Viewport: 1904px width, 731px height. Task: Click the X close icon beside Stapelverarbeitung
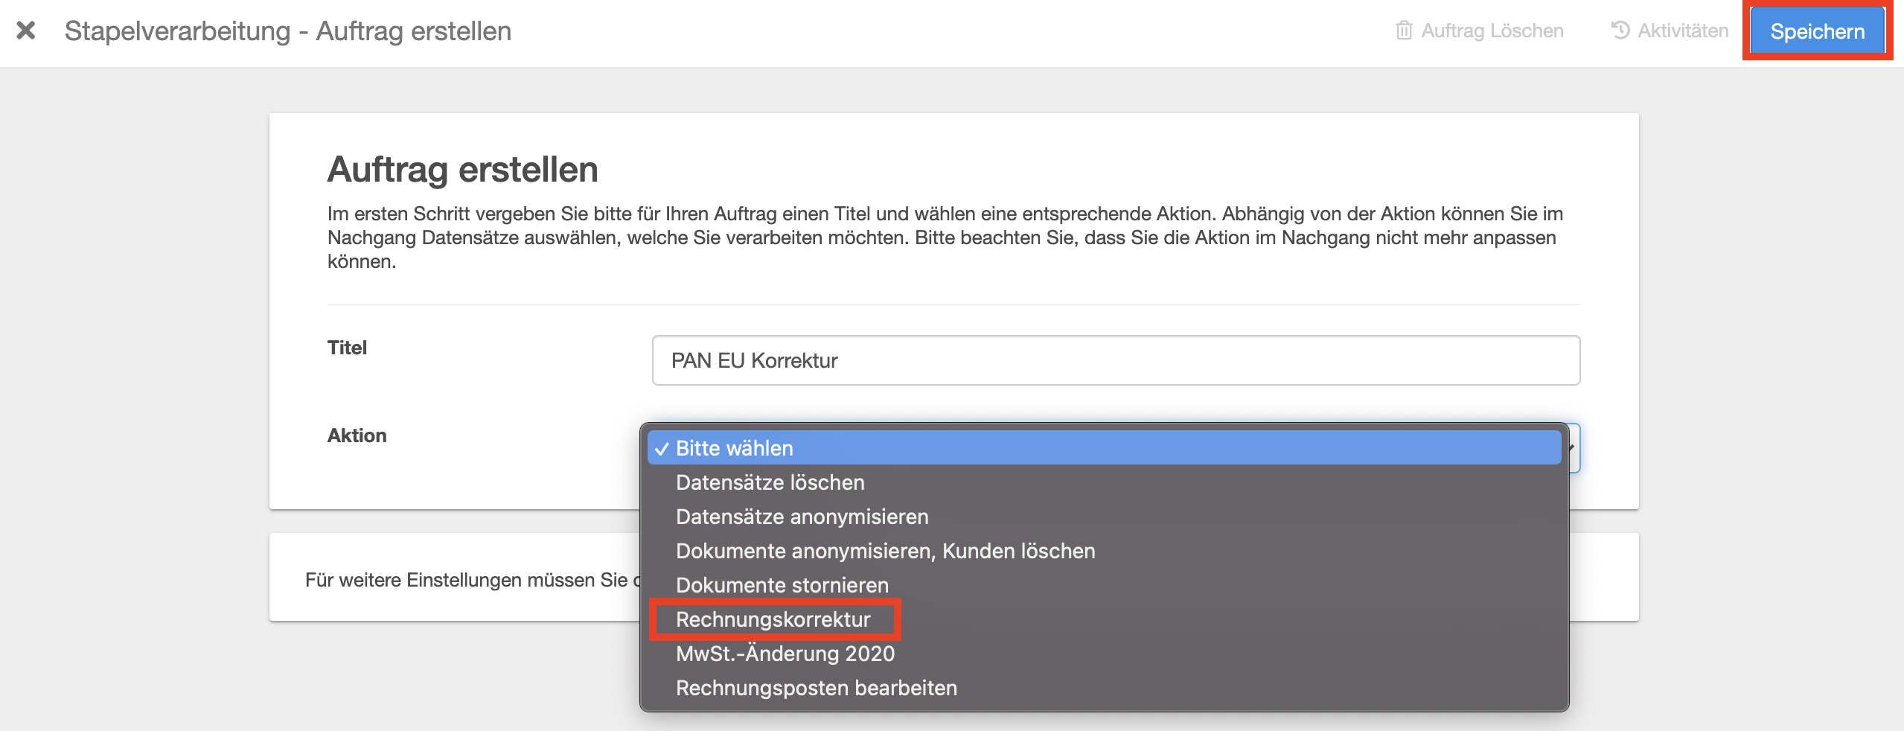tap(26, 31)
